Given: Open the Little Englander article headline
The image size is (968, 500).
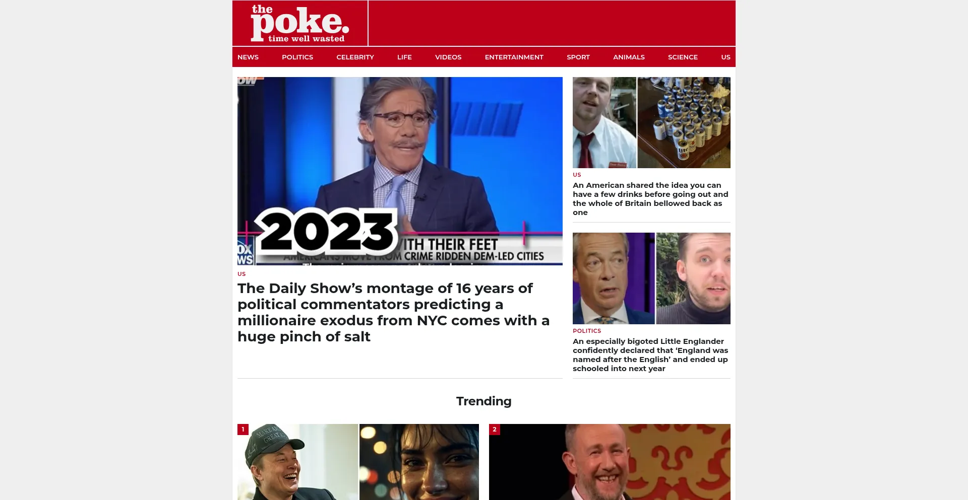Looking at the screenshot, I should 650,355.
